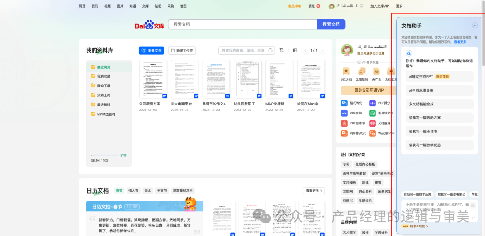This screenshot has height=236, width=485.
Task: Click the PDF加水印 tool icon
Action: [344, 123]
